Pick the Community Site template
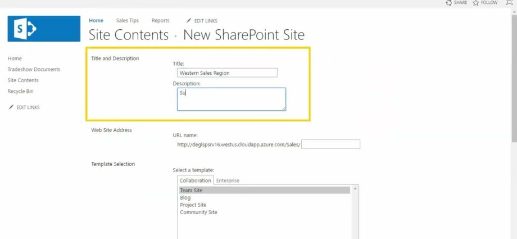Viewport: 517px width, 239px height. 198,213
